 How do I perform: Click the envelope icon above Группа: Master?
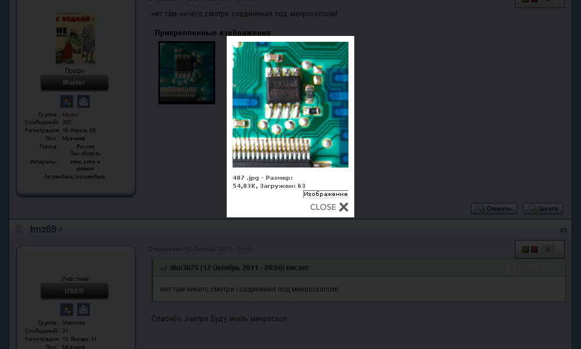[x=83, y=101]
